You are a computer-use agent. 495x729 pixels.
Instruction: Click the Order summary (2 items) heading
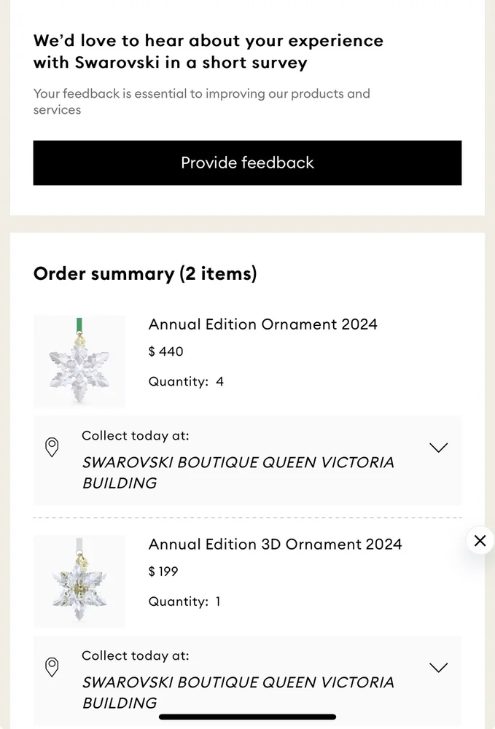pos(145,274)
